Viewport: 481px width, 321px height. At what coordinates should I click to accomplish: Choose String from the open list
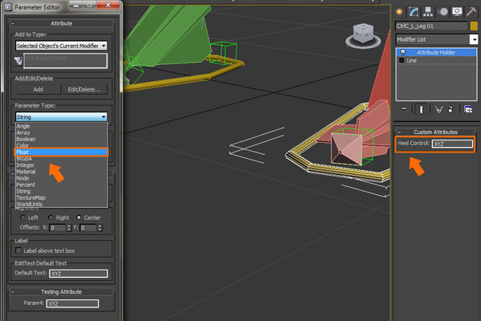(x=62, y=191)
